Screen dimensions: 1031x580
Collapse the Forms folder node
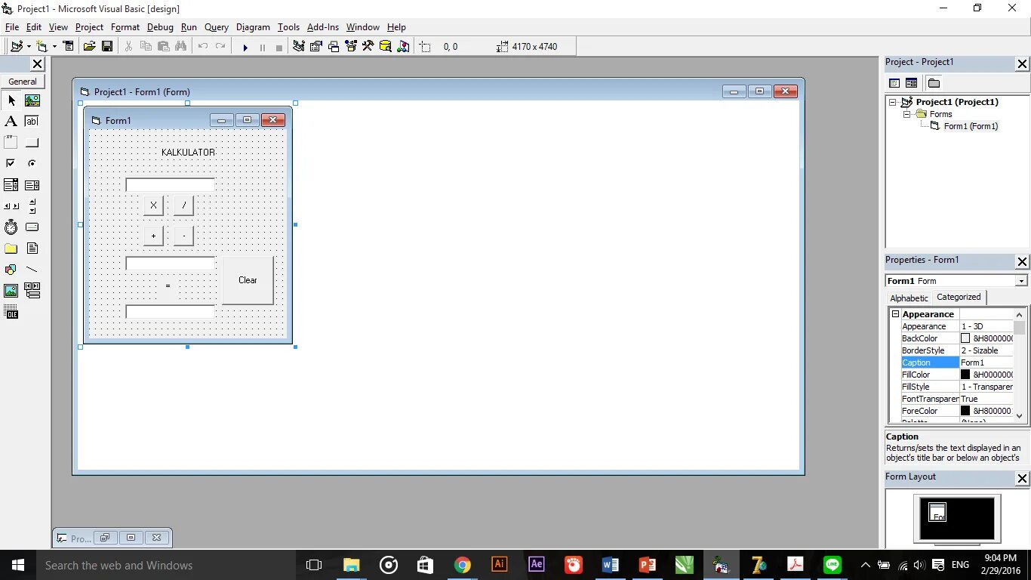pyautogui.click(x=907, y=114)
